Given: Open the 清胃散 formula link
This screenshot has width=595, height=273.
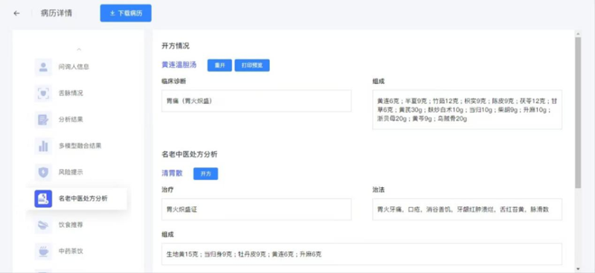Looking at the screenshot, I should [173, 173].
